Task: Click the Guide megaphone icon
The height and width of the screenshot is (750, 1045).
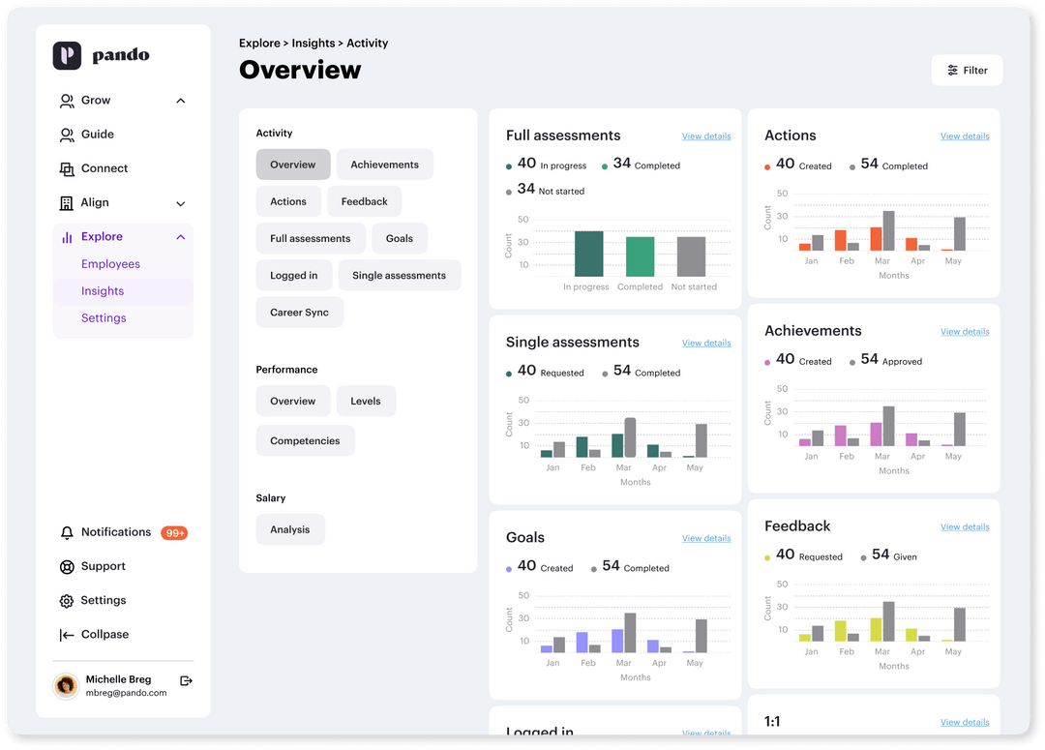Action: [66, 134]
